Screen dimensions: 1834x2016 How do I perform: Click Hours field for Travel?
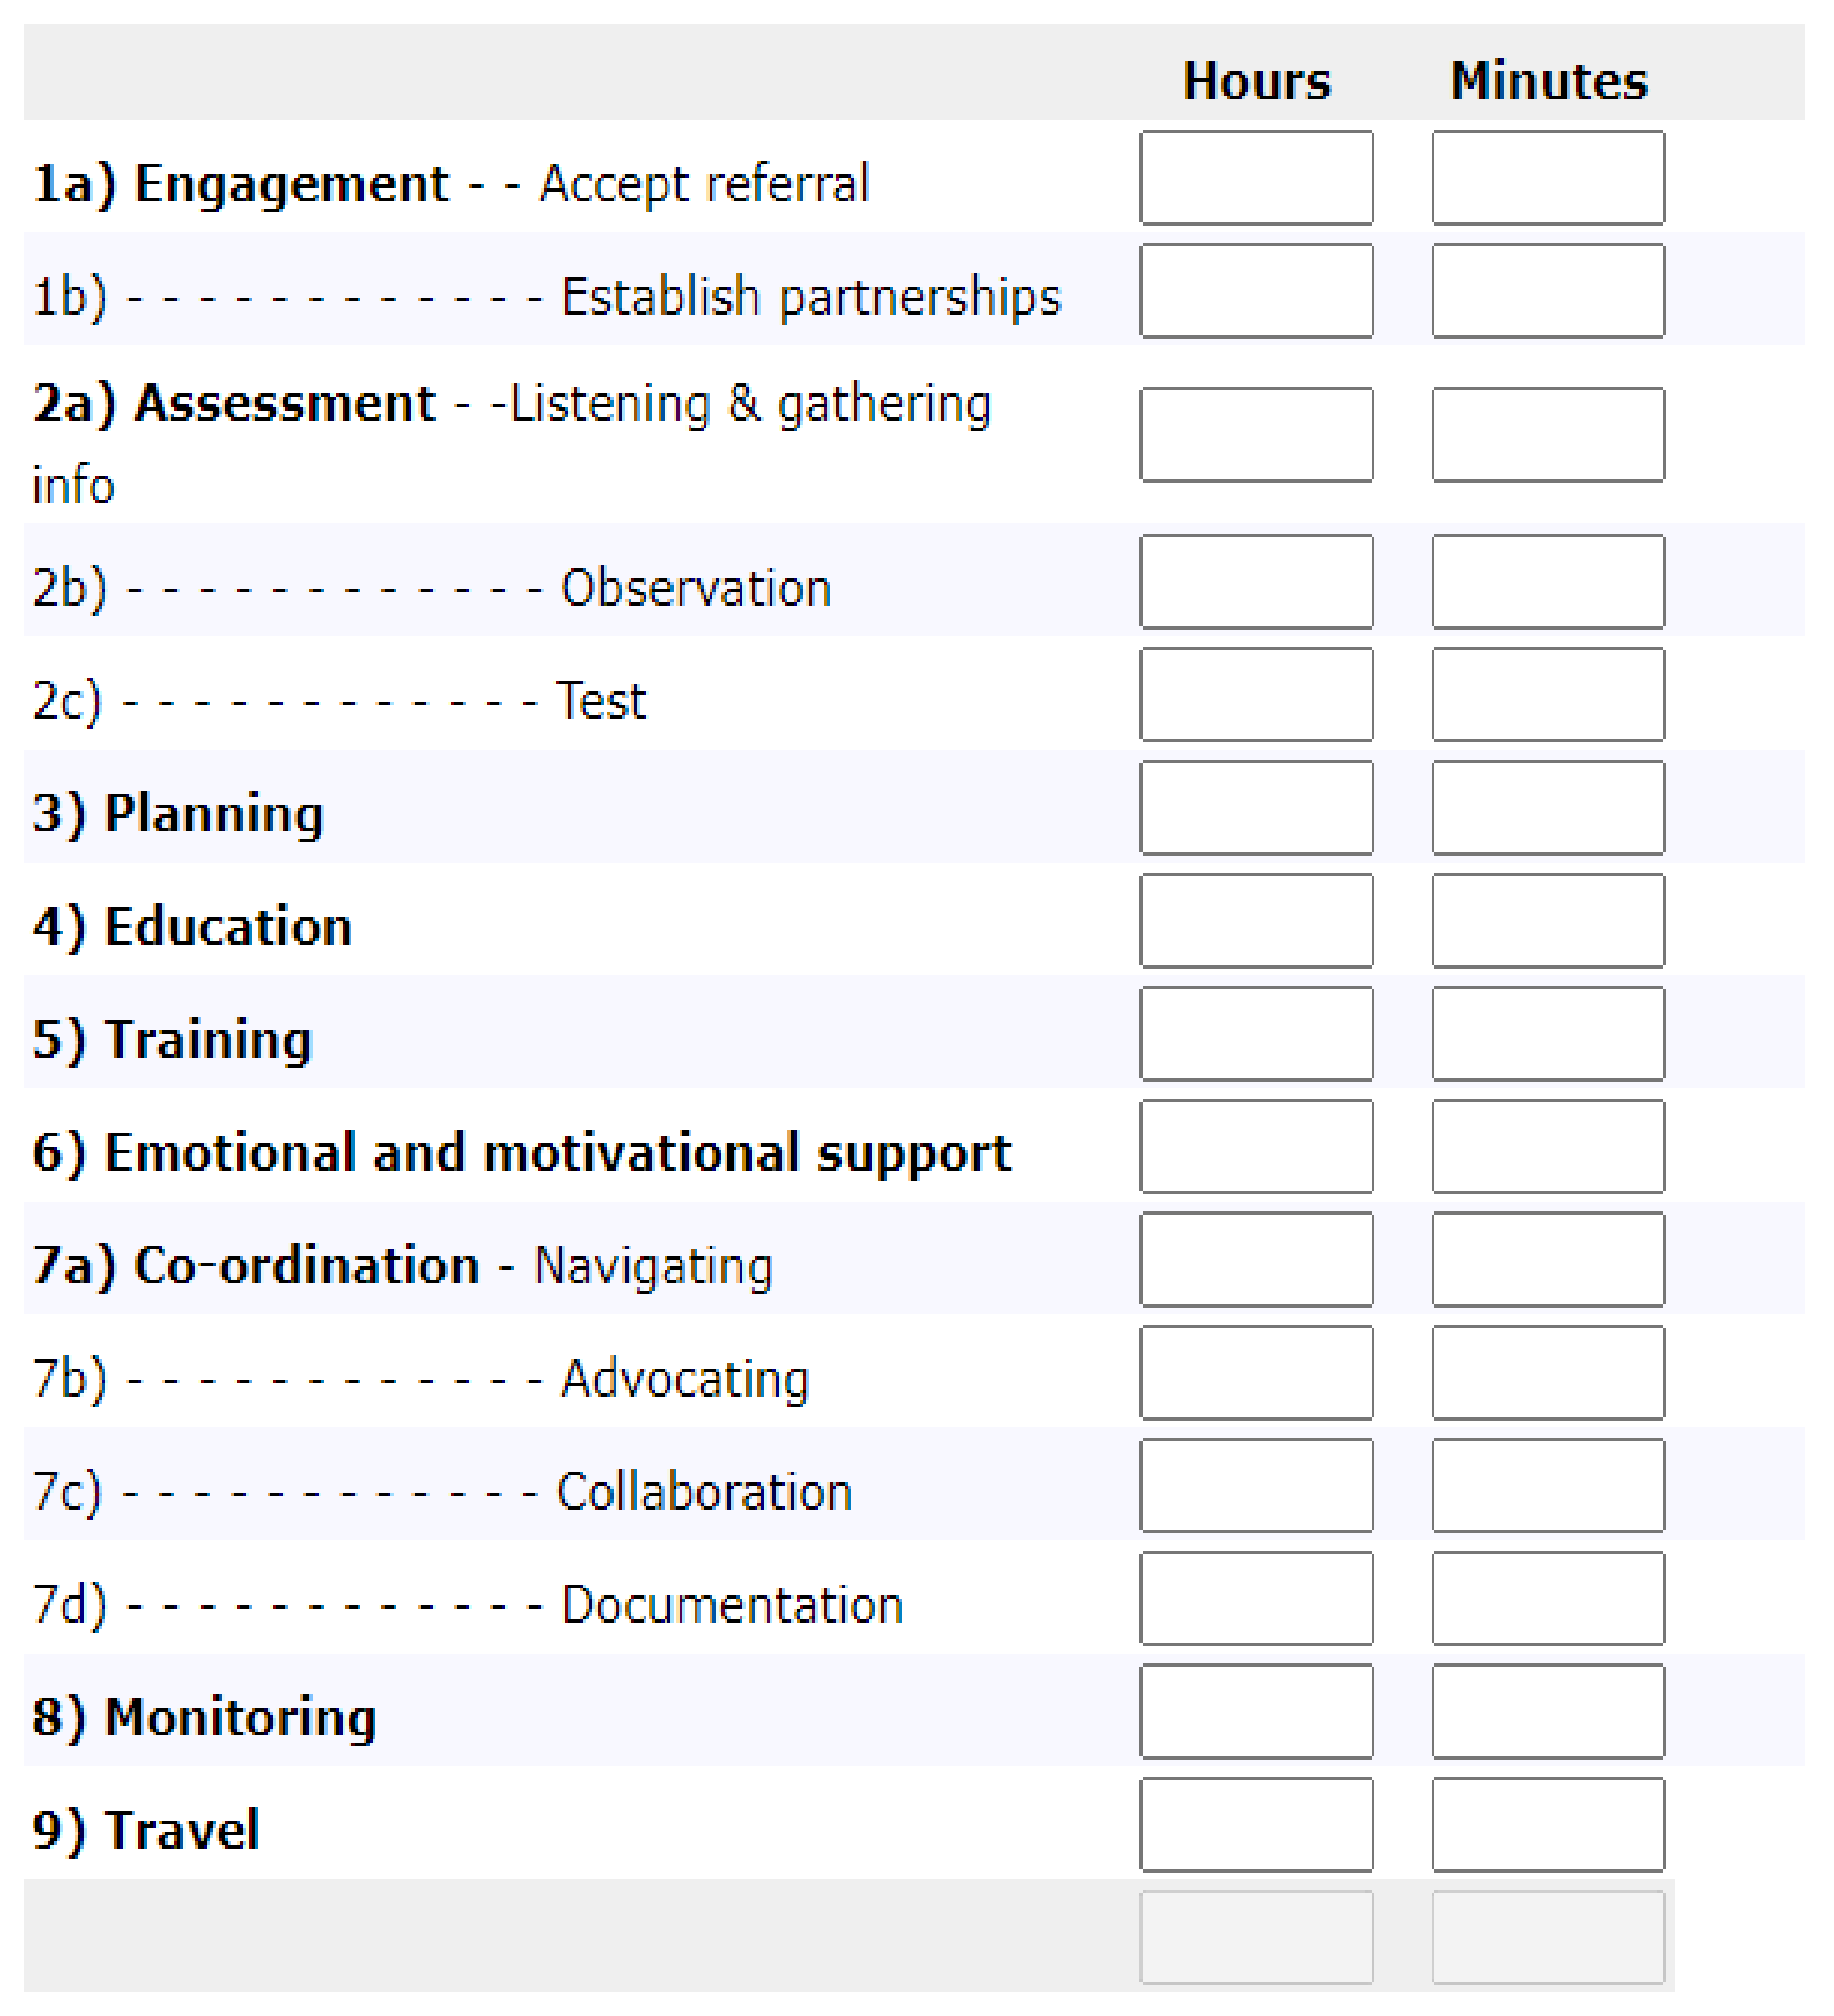pos(1256,1825)
